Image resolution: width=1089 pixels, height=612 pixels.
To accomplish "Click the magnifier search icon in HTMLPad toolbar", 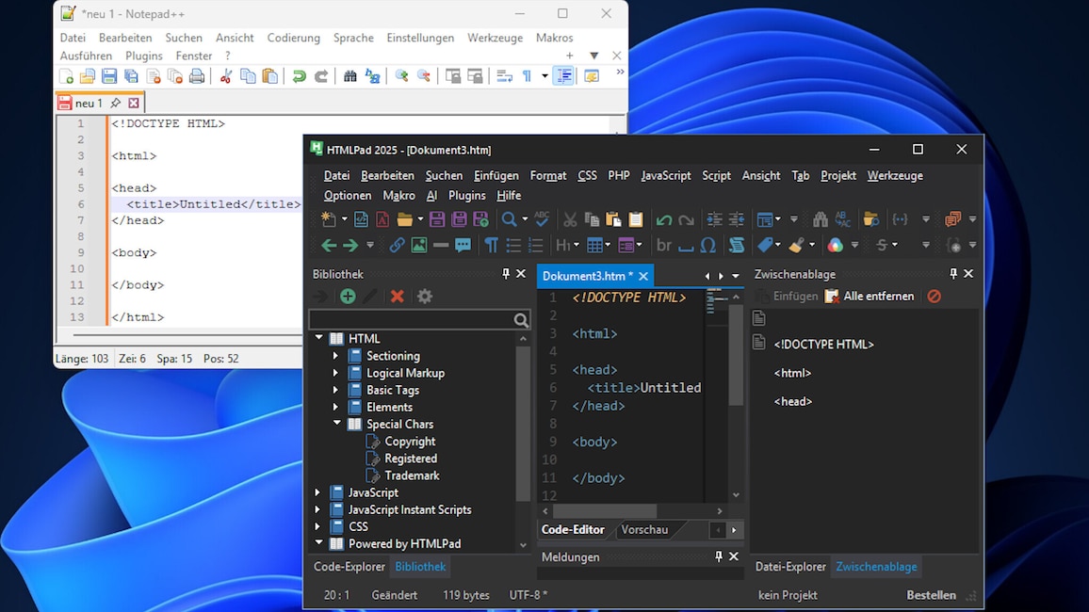I will click(x=509, y=219).
